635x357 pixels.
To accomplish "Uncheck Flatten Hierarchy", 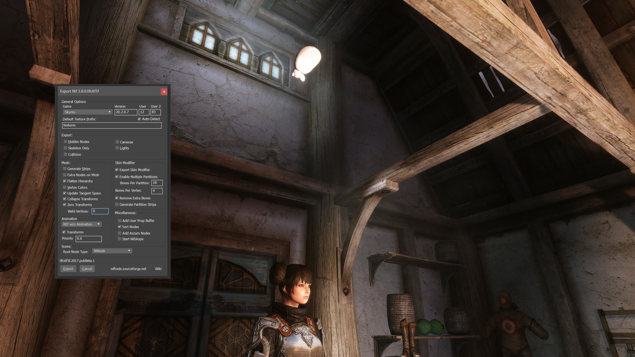I will tap(65, 181).
